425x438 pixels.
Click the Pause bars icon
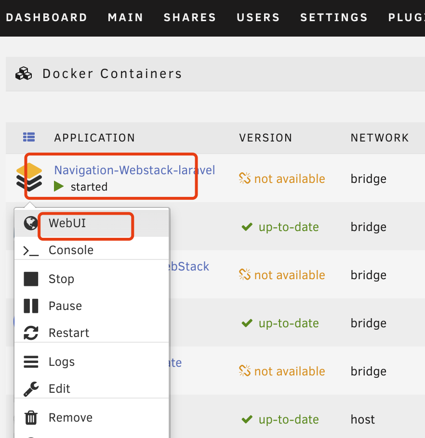(x=31, y=306)
